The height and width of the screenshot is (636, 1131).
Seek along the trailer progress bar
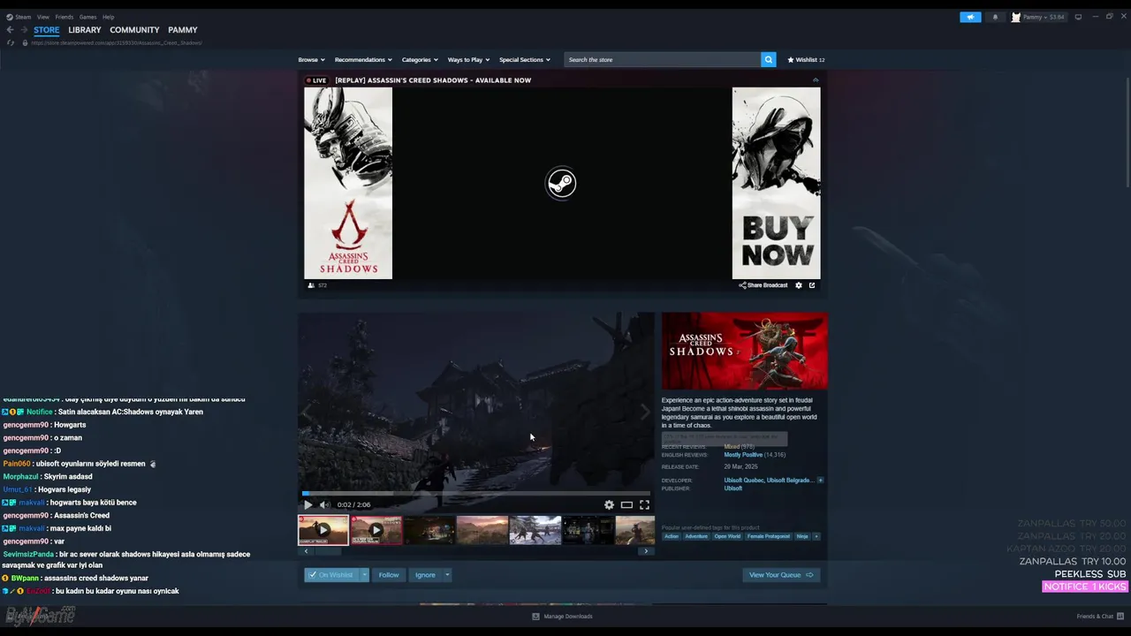tap(476, 494)
